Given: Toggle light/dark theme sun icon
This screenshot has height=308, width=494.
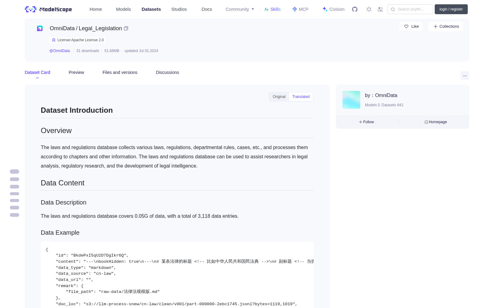Looking at the screenshot, I should pos(369,9).
